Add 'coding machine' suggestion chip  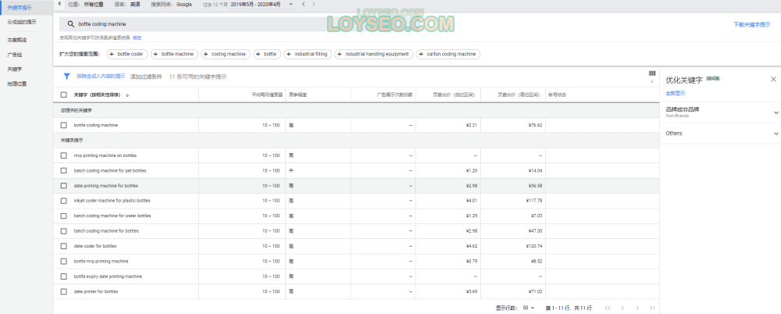(x=226, y=54)
